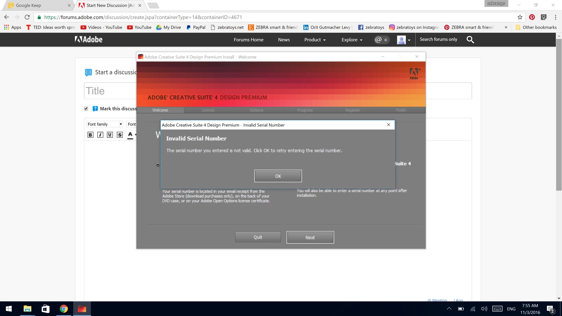This screenshot has width=562, height=316.
Task: Open the @ mentions notification icon
Action: tap(381, 39)
